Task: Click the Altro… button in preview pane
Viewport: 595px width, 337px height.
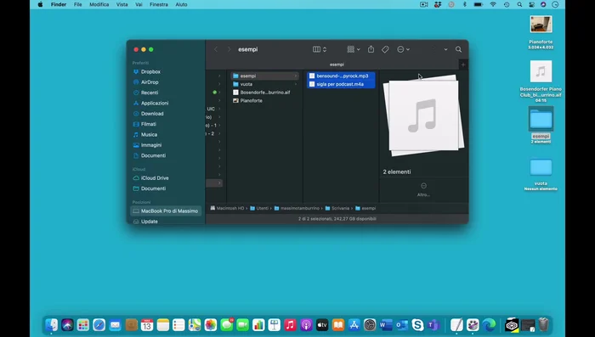Action: 423,189
